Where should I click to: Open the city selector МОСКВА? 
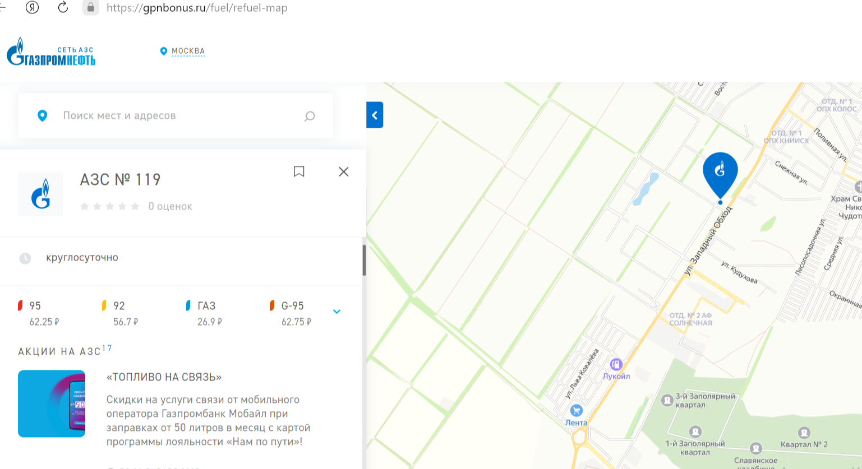pos(188,51)
